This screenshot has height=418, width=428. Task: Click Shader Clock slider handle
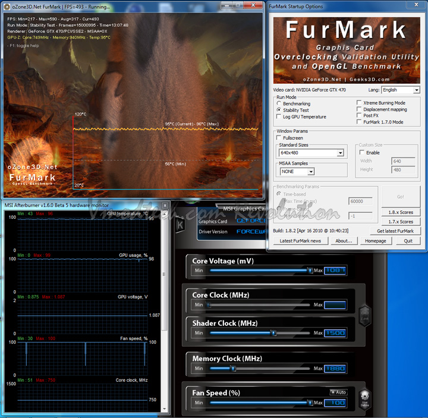[x=273, y=333]
